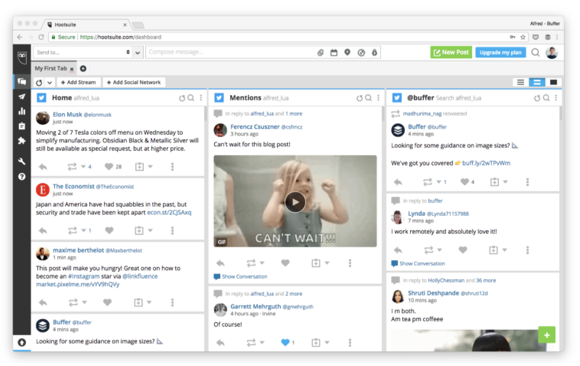The image size is (580, 366).
Task: Open refresh interval dropdown arrow
Action: point(49,82)
